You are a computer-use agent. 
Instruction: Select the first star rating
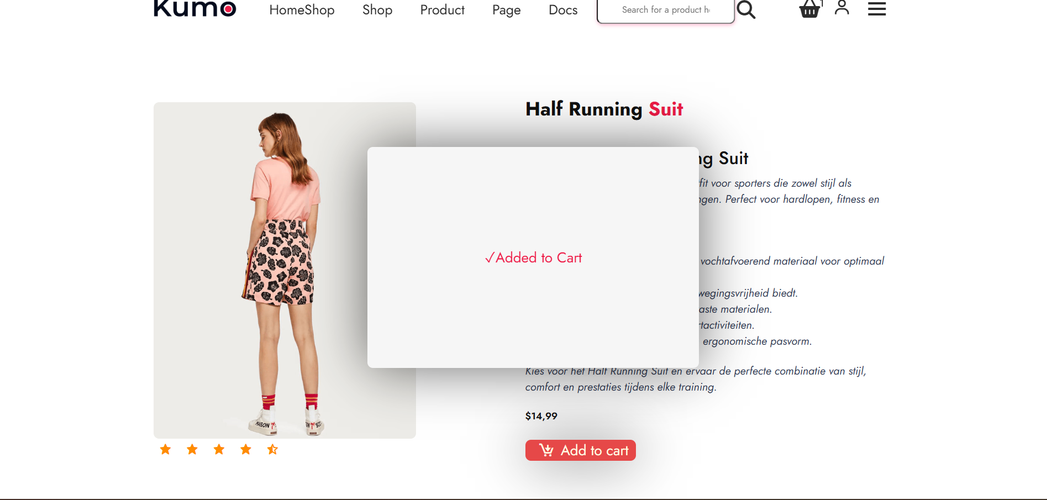pos(165,449)
